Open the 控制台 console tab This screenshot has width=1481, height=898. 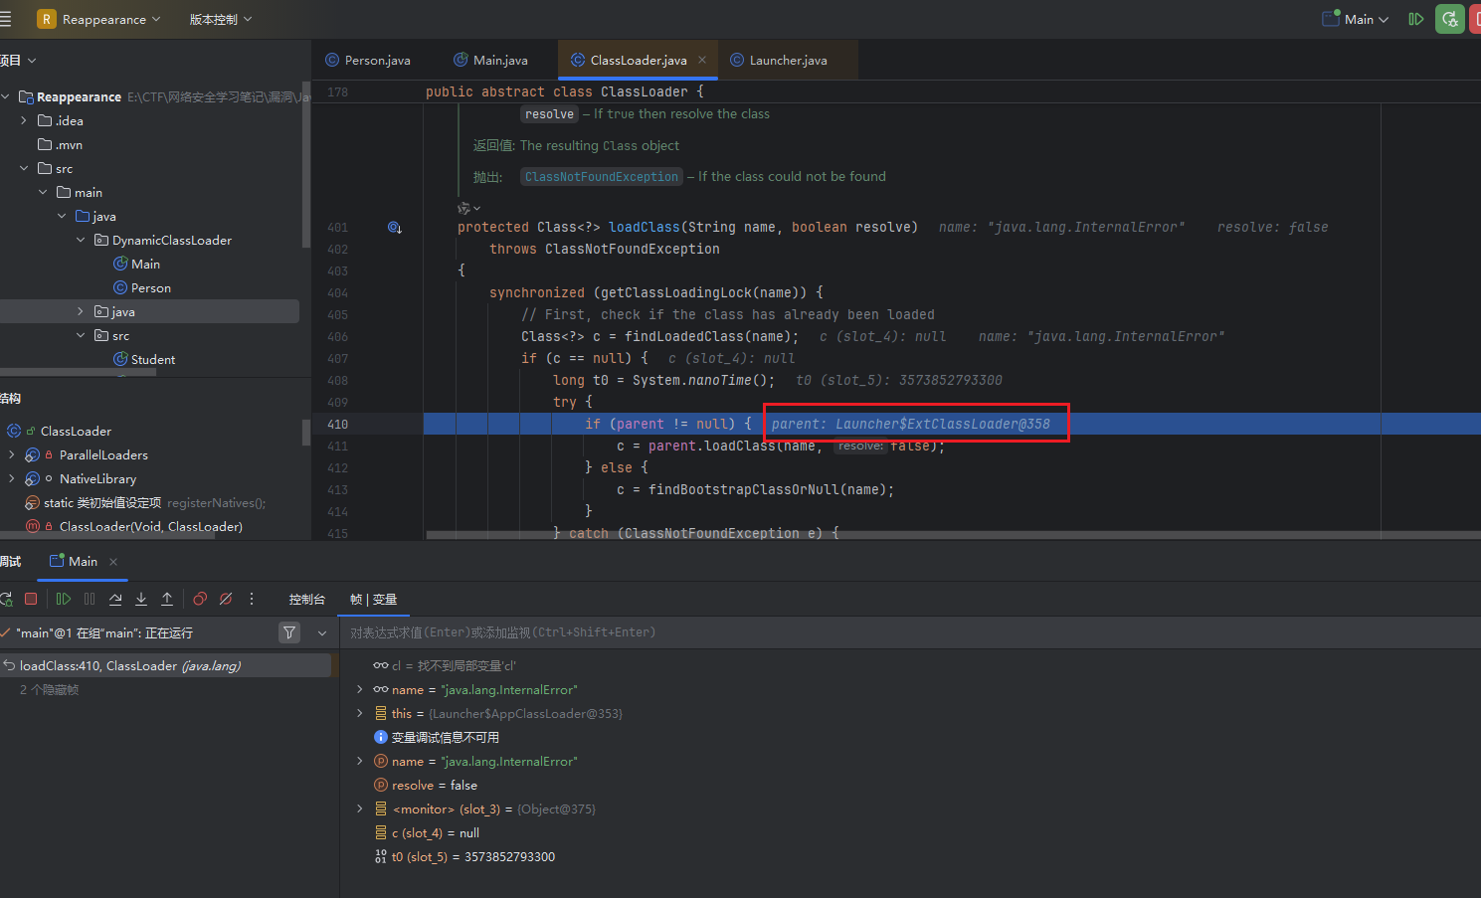[x=306, y=599]
